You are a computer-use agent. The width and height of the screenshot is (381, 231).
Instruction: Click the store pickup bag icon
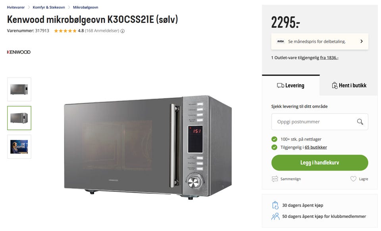[x=335, y=85]
